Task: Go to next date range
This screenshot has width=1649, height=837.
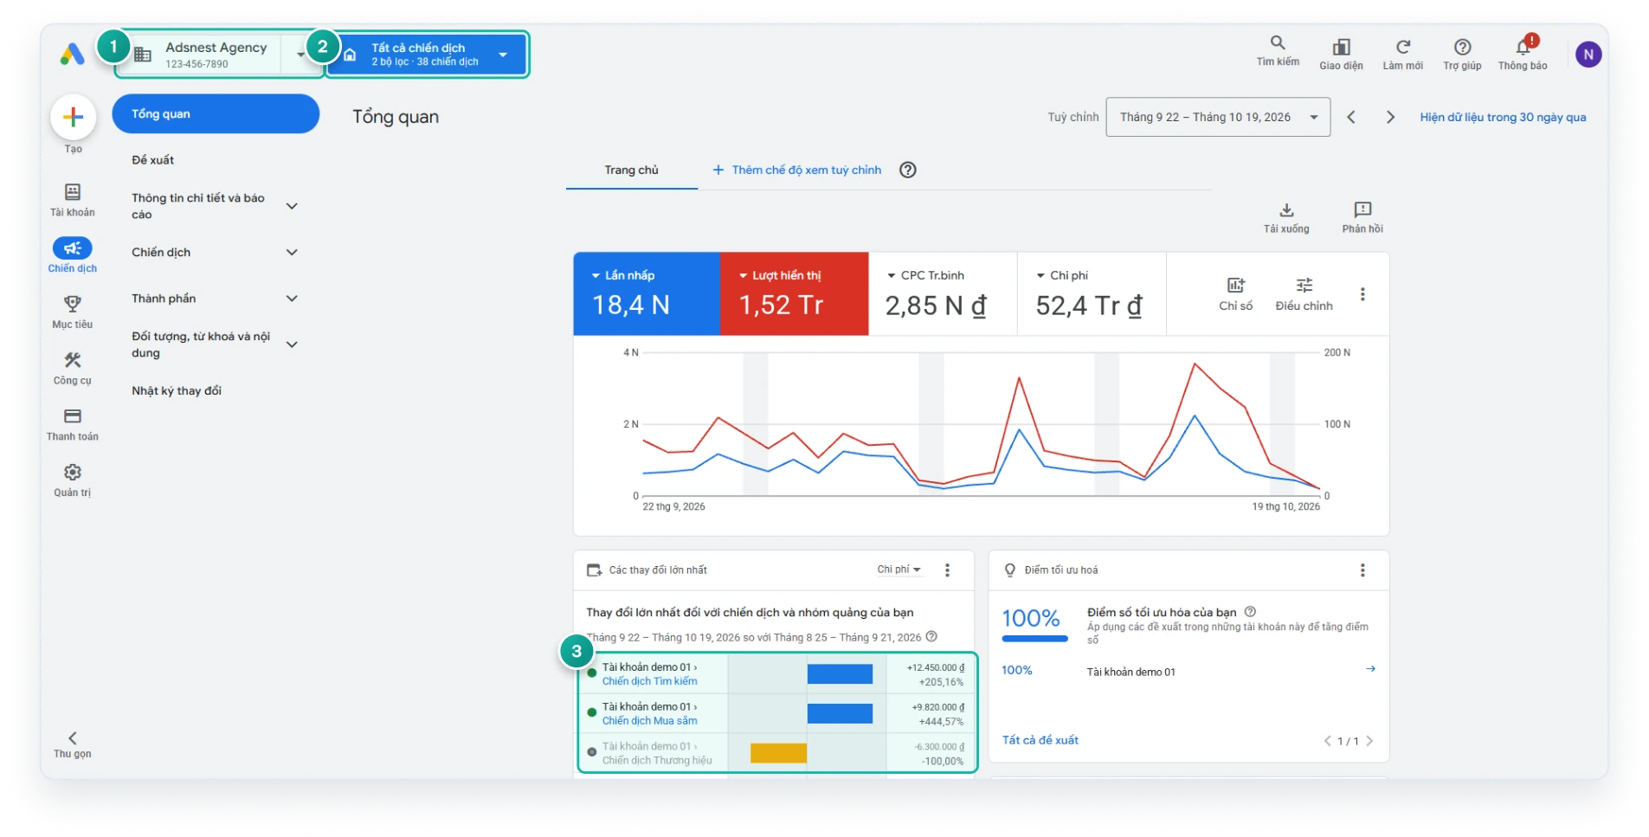Action: tap(1390, 117)
